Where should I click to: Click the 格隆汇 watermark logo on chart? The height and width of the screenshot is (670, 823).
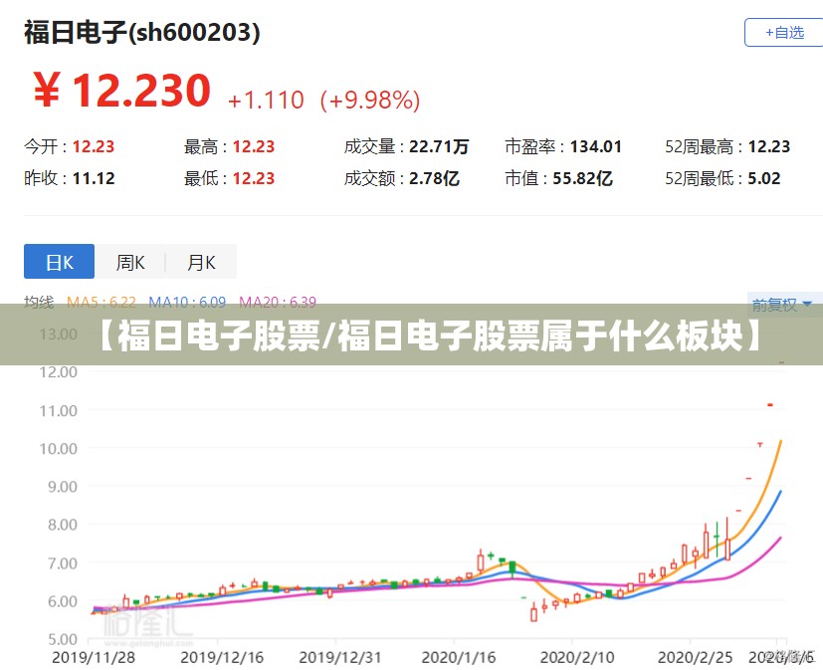[x=148, y=626]
